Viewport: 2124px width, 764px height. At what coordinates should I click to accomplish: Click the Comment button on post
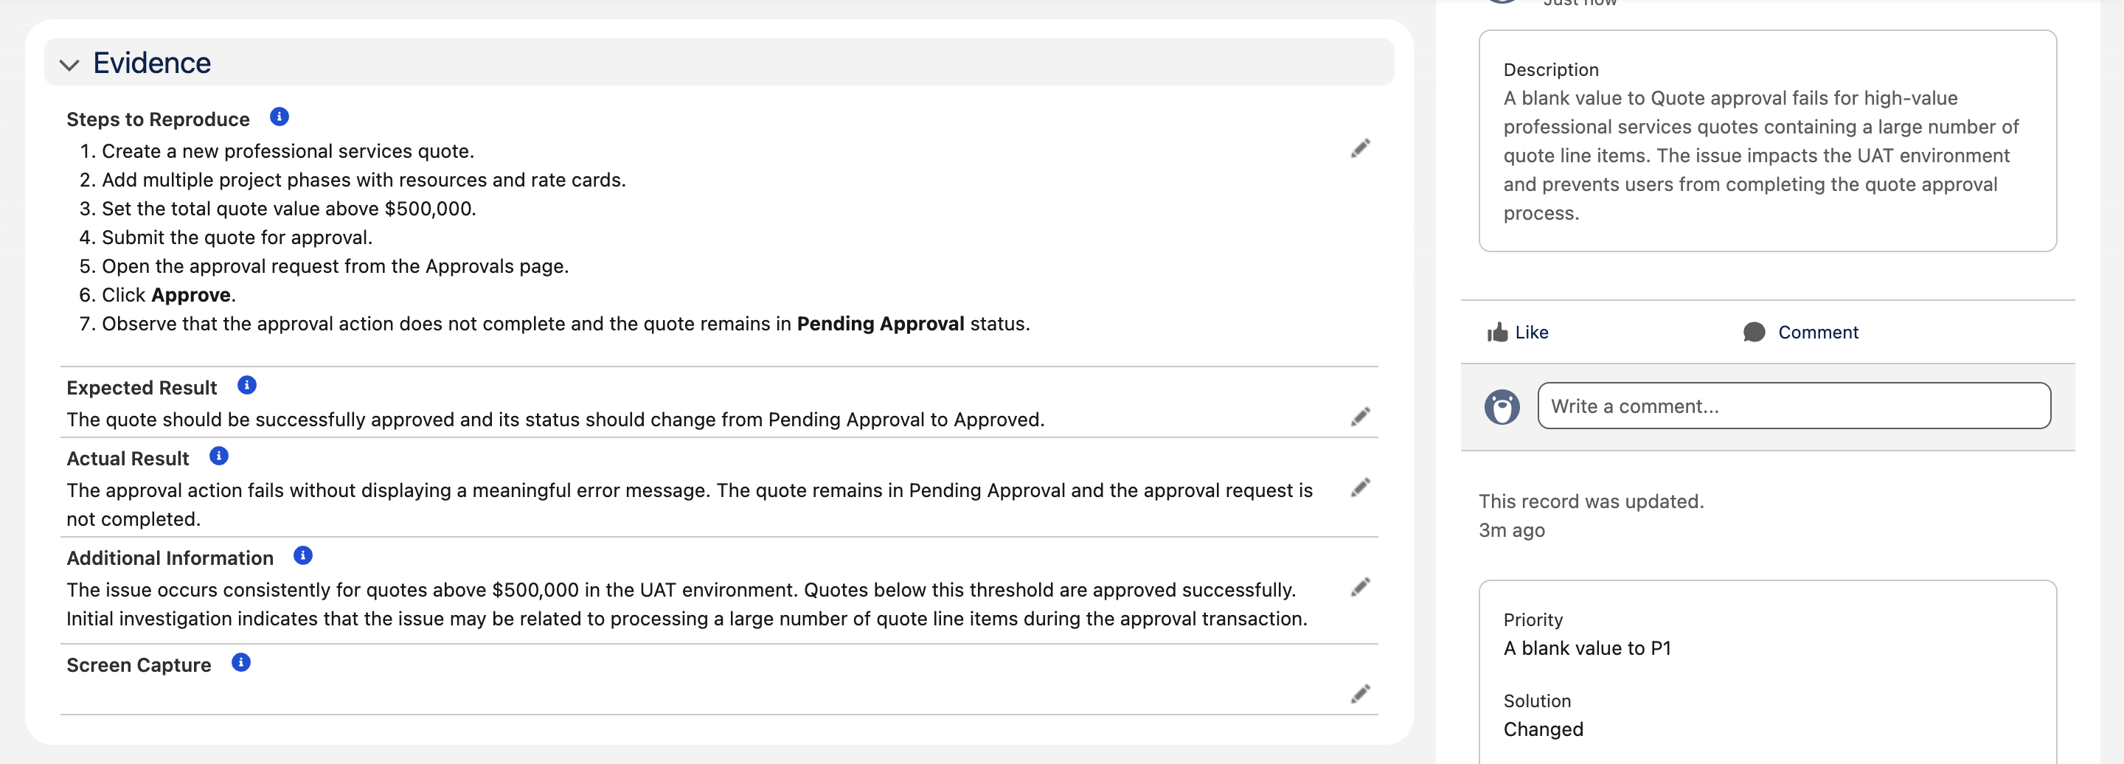click(1801, 332)
